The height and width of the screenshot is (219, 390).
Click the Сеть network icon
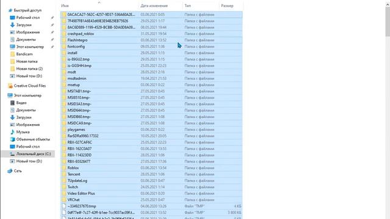tap(10, 171)
